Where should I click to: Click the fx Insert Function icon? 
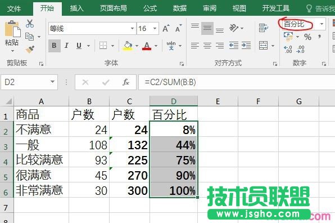point(126,82)
